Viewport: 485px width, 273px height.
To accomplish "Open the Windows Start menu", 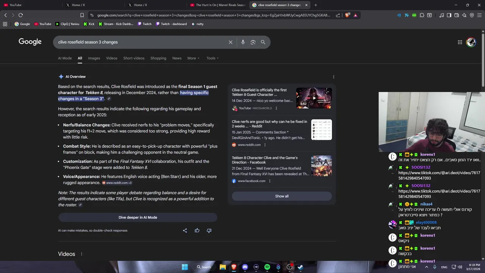I will 185,267.
